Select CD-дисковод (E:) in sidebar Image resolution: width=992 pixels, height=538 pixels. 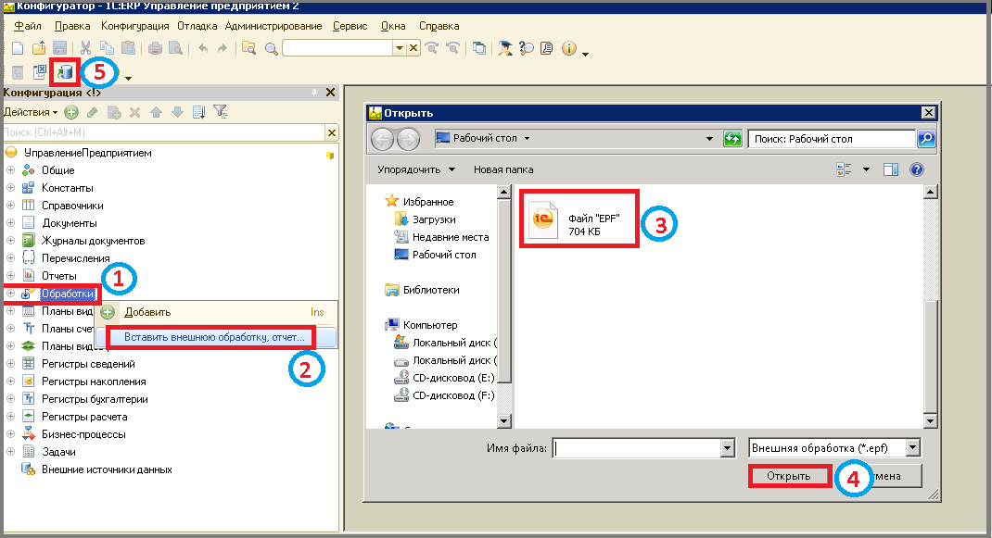click(453, 378)
